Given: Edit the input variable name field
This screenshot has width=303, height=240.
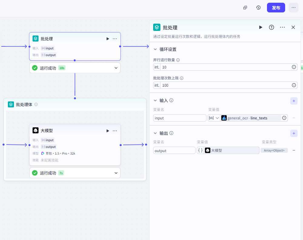Looking at the screenshot, I should 180,118.
